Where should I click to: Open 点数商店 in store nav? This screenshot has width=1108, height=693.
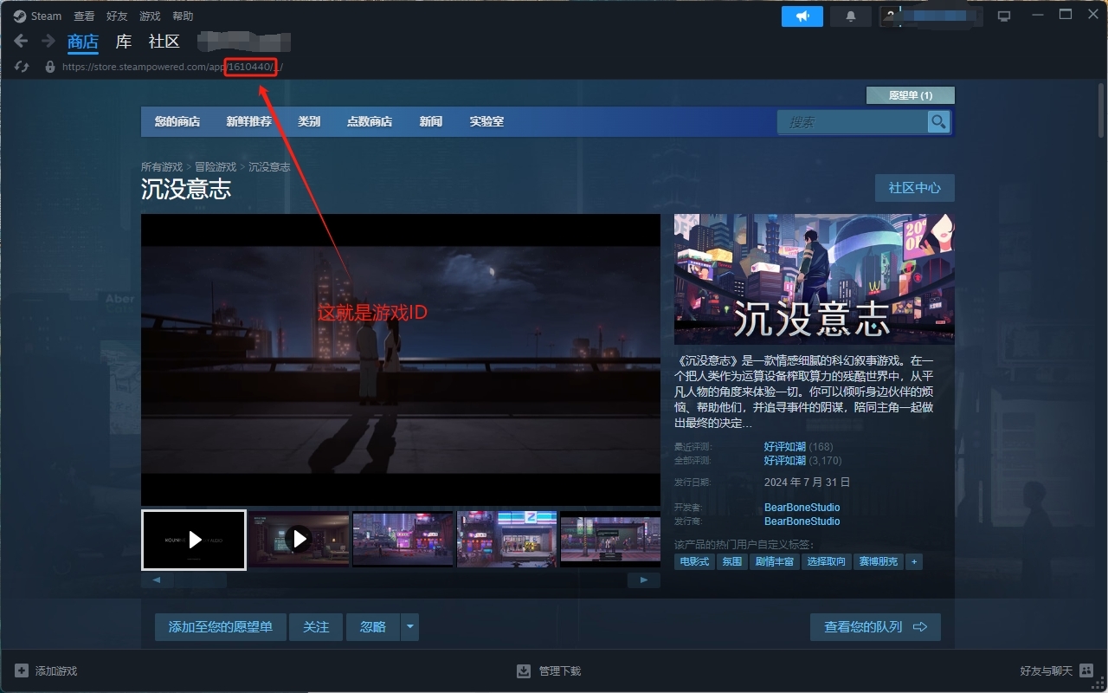370,121
